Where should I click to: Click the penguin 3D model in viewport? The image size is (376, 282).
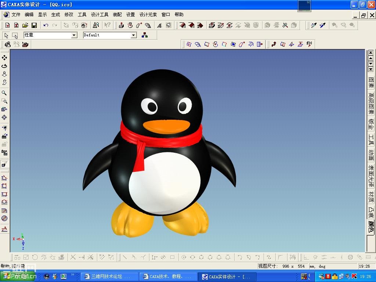159,153
